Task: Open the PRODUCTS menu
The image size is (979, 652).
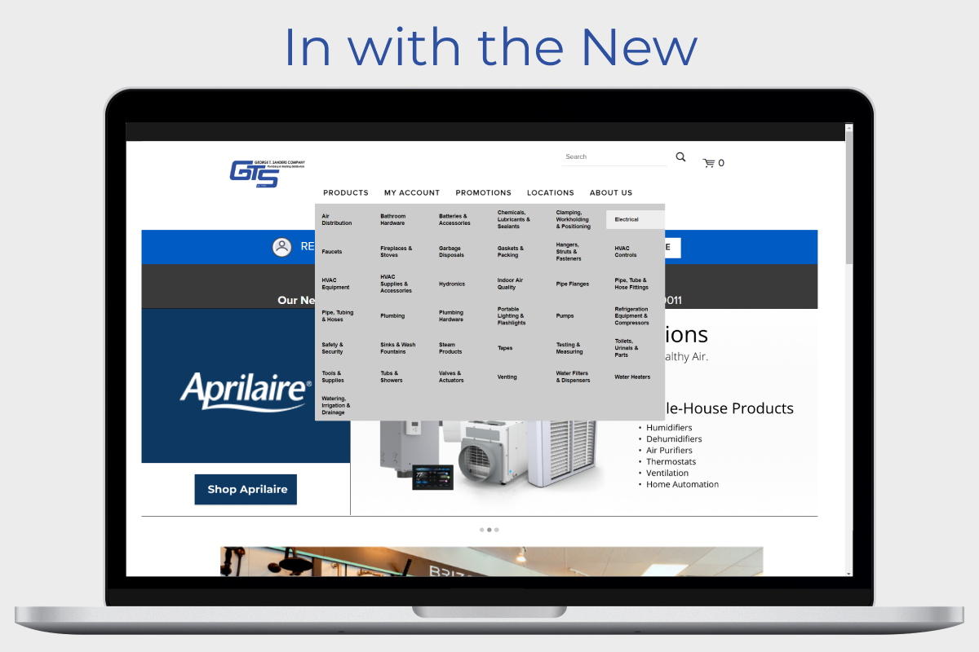Action: (x=346, y=193)
